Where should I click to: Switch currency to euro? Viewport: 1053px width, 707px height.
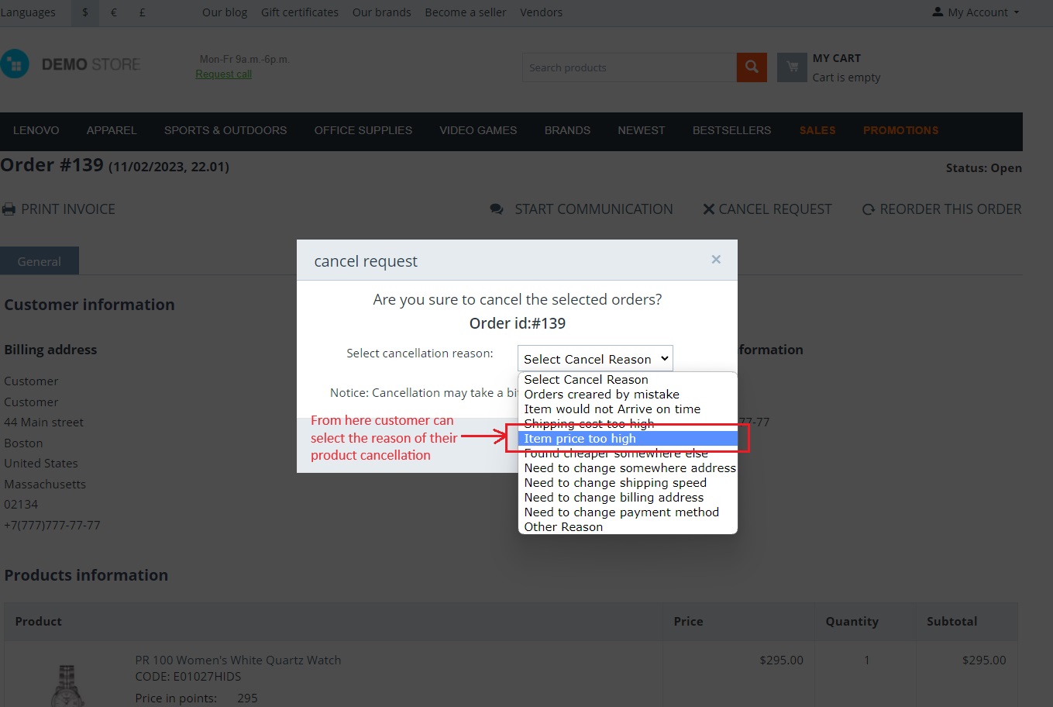tap(114, 12)
